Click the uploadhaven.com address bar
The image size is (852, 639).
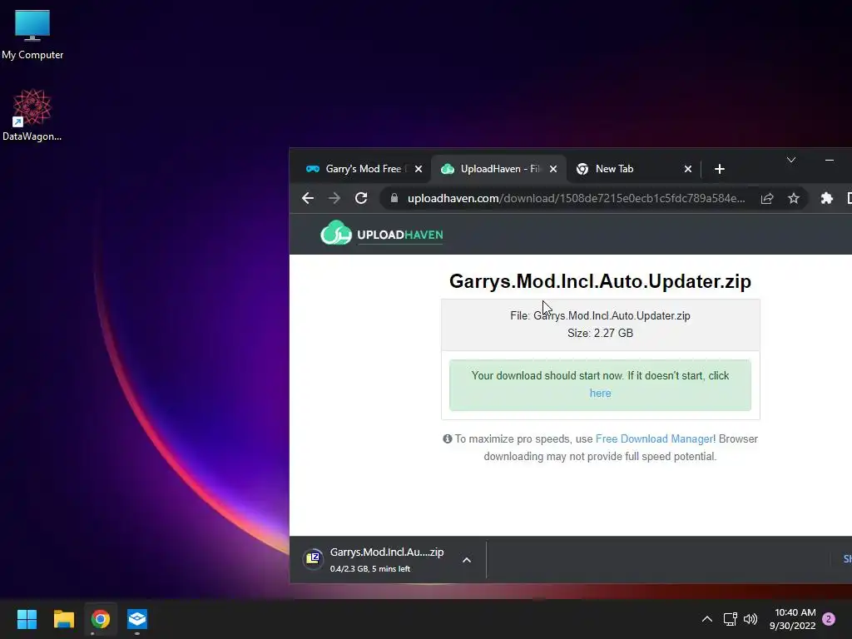point(576,198)
